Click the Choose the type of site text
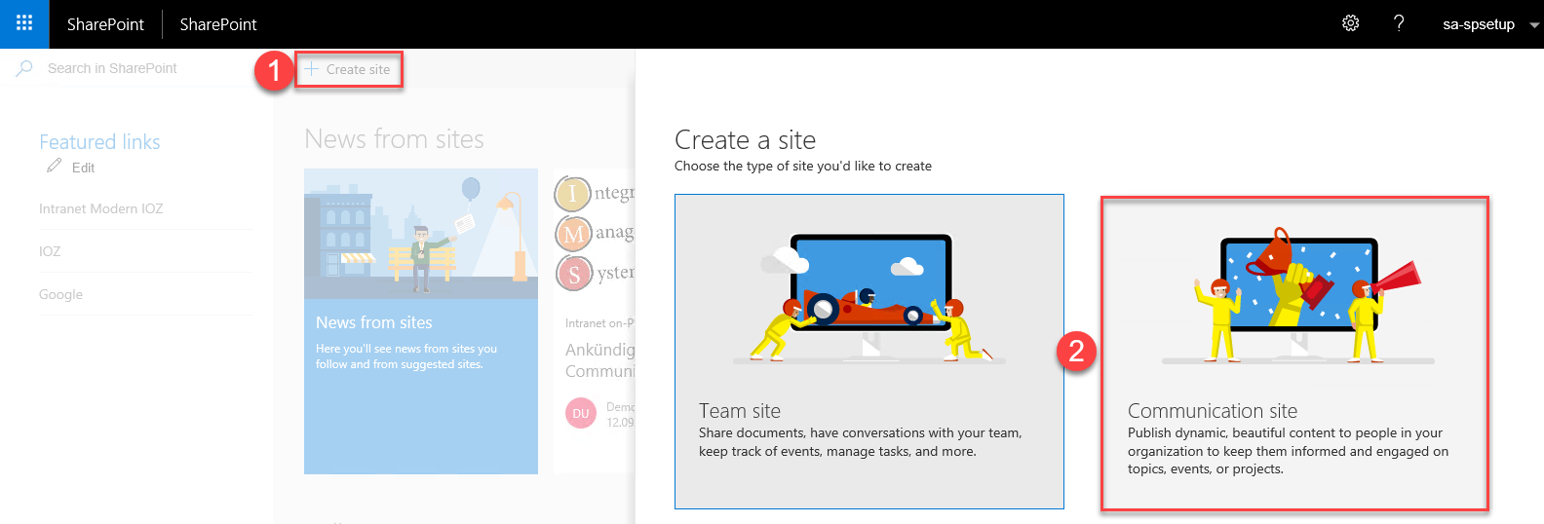Screen dimensions: 1544x524 coord(803,167)
